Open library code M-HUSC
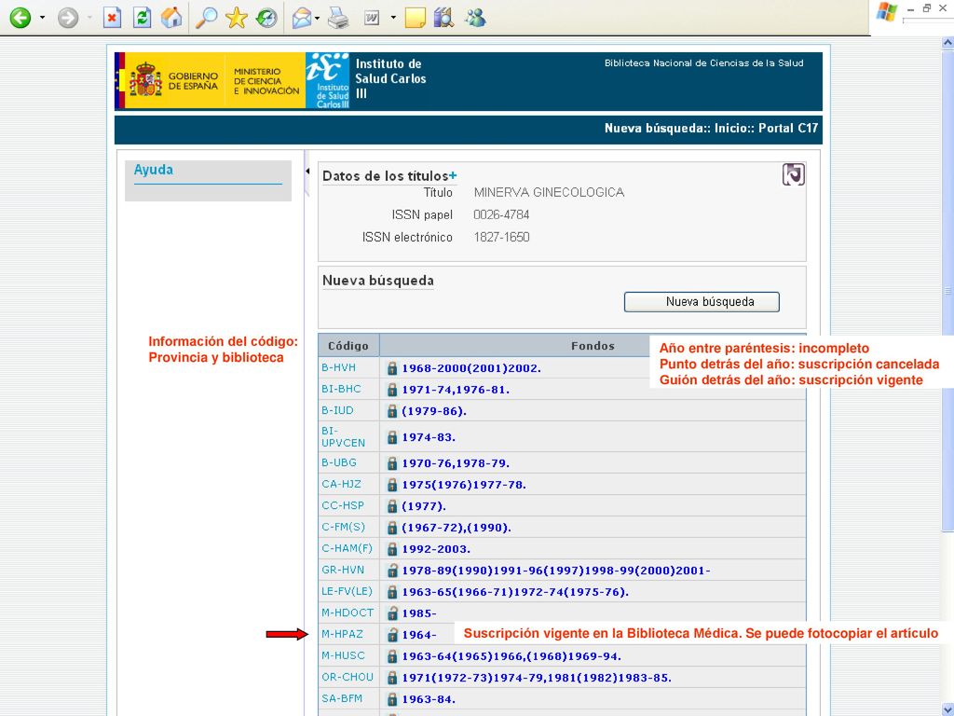954x716 pixels. pyautogui.click(x=343, y=655)
